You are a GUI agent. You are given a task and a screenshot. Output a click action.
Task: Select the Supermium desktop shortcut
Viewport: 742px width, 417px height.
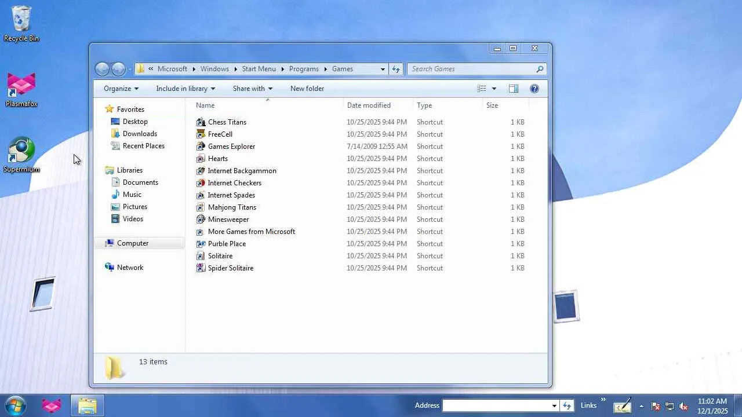tap(21, 155)
